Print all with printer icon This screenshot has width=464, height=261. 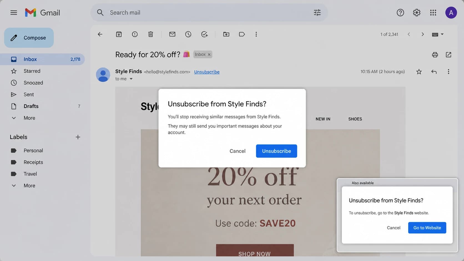435,55
